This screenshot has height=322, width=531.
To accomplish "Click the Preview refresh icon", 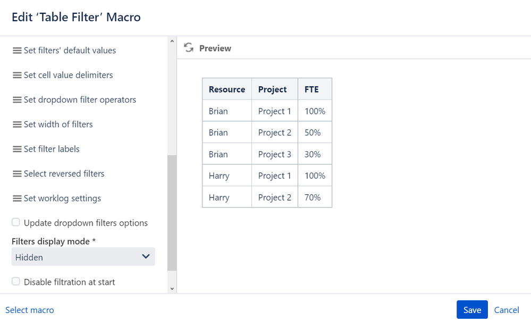I will [x=189, y=48].
